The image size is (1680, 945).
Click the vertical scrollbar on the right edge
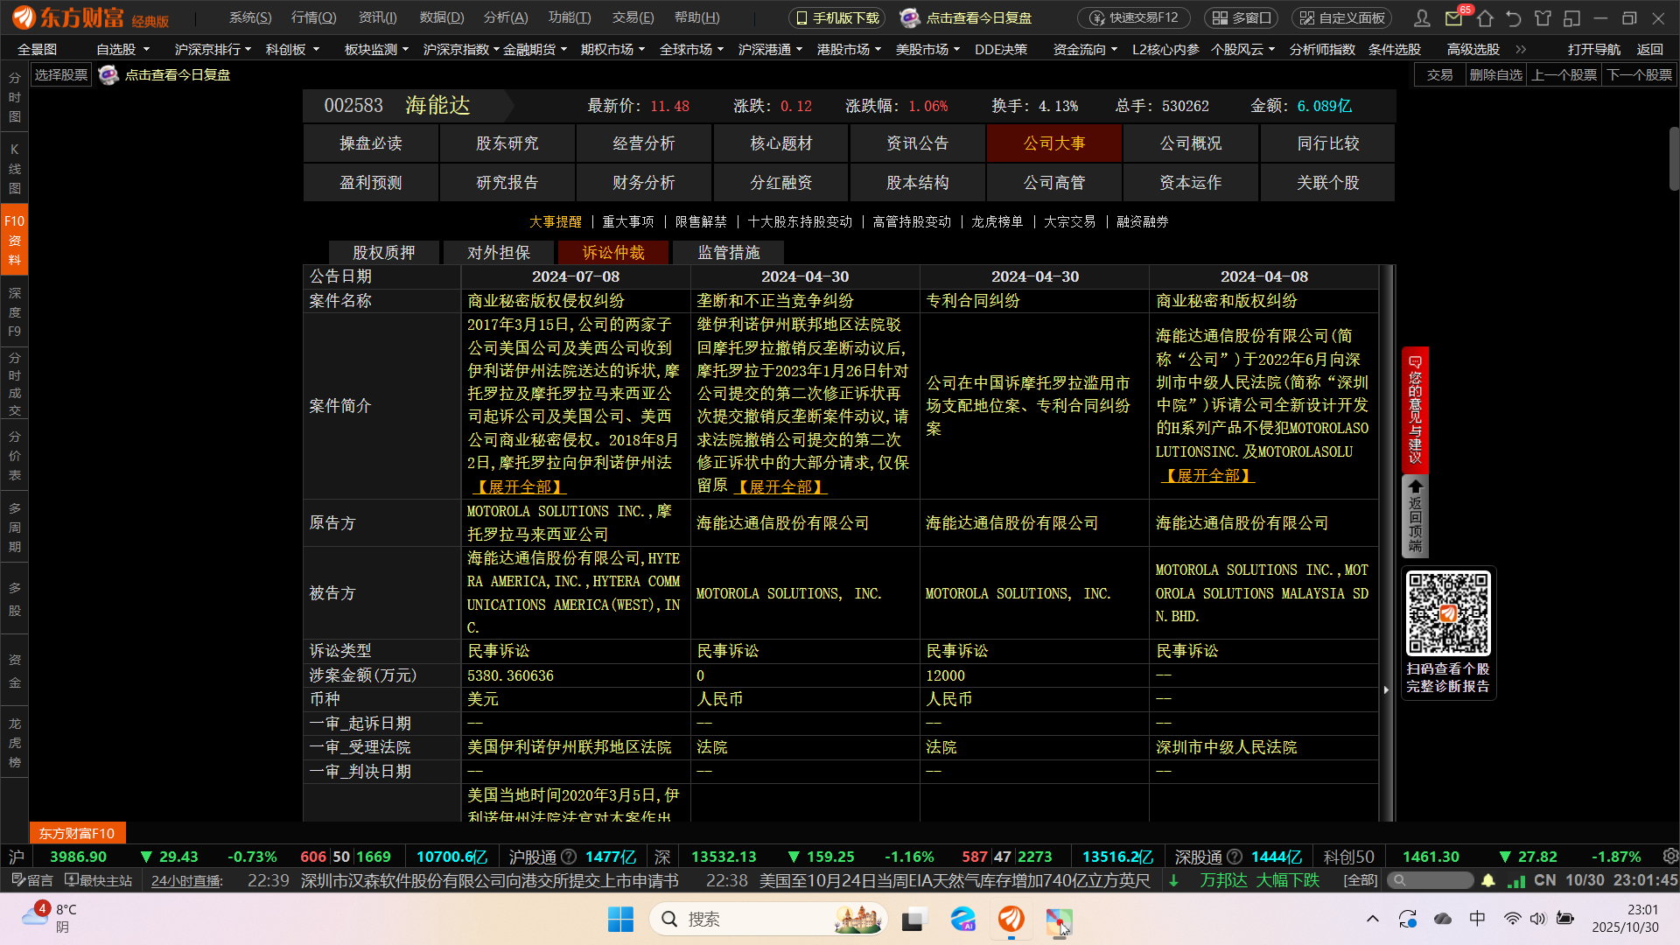pos(1673,159)
